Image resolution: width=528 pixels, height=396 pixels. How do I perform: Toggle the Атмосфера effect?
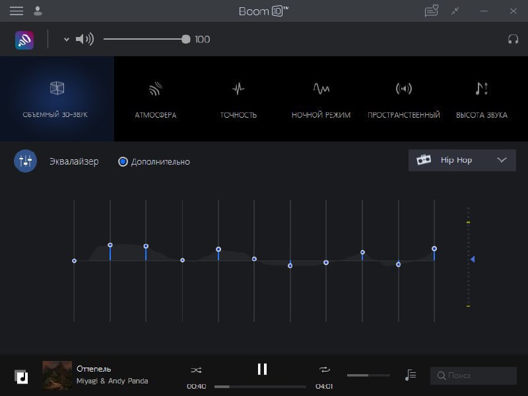pos(155,99)
